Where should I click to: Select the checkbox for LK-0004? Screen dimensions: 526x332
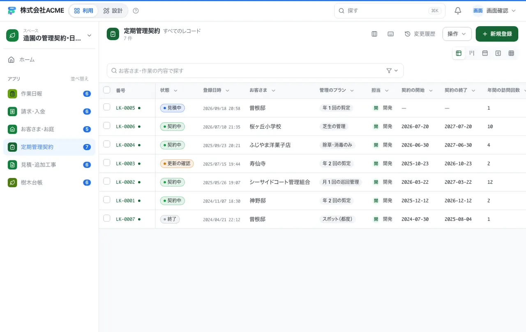click(107, 144)
